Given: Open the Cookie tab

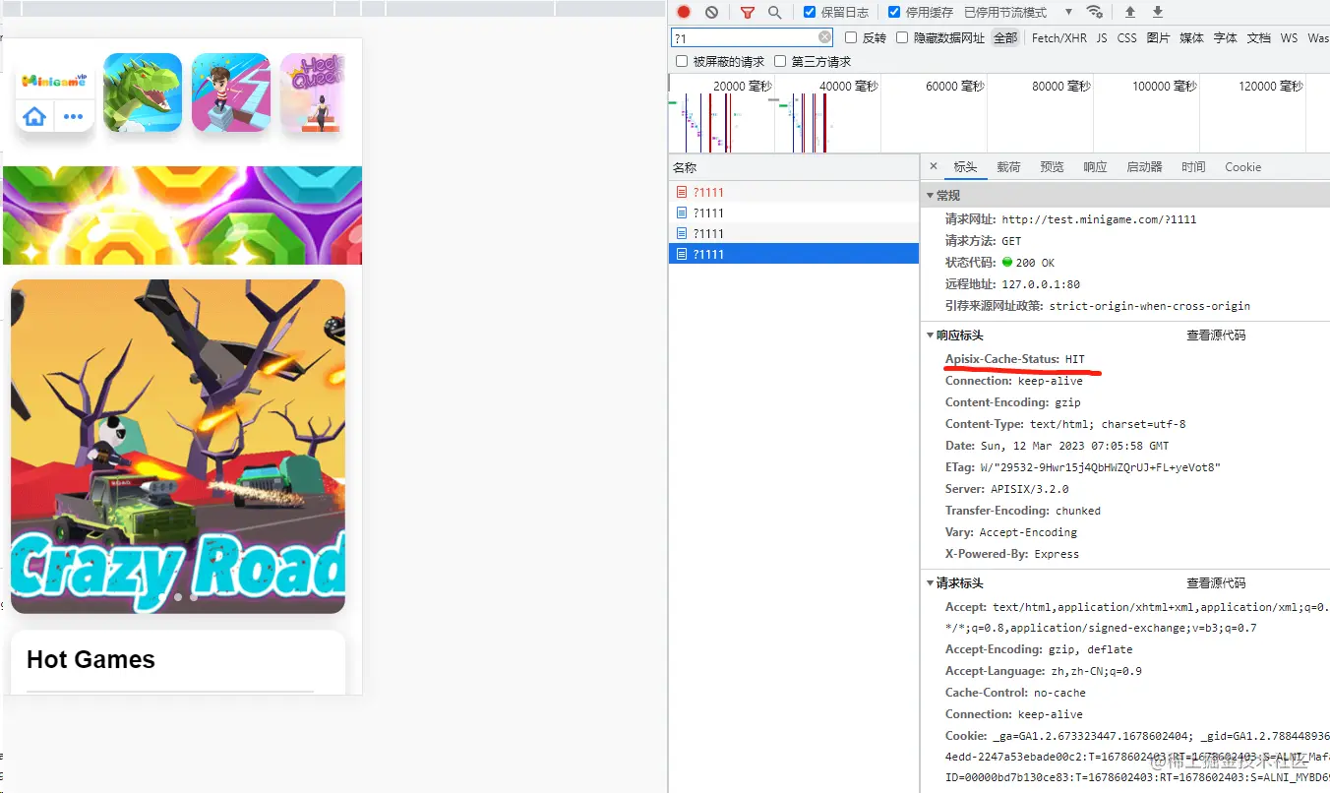Looking at the screenshot, I should [x=1242, y=166].
